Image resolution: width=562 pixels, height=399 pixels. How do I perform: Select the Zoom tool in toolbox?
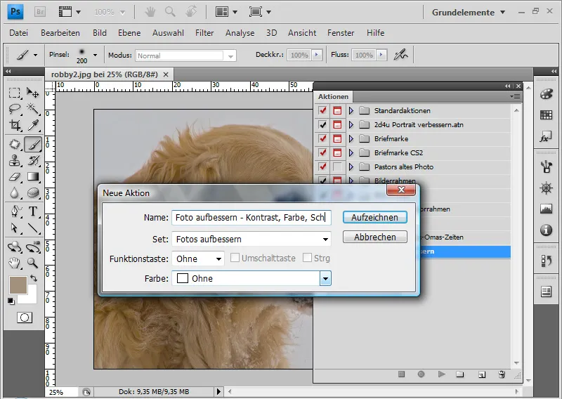pos(33,263)
